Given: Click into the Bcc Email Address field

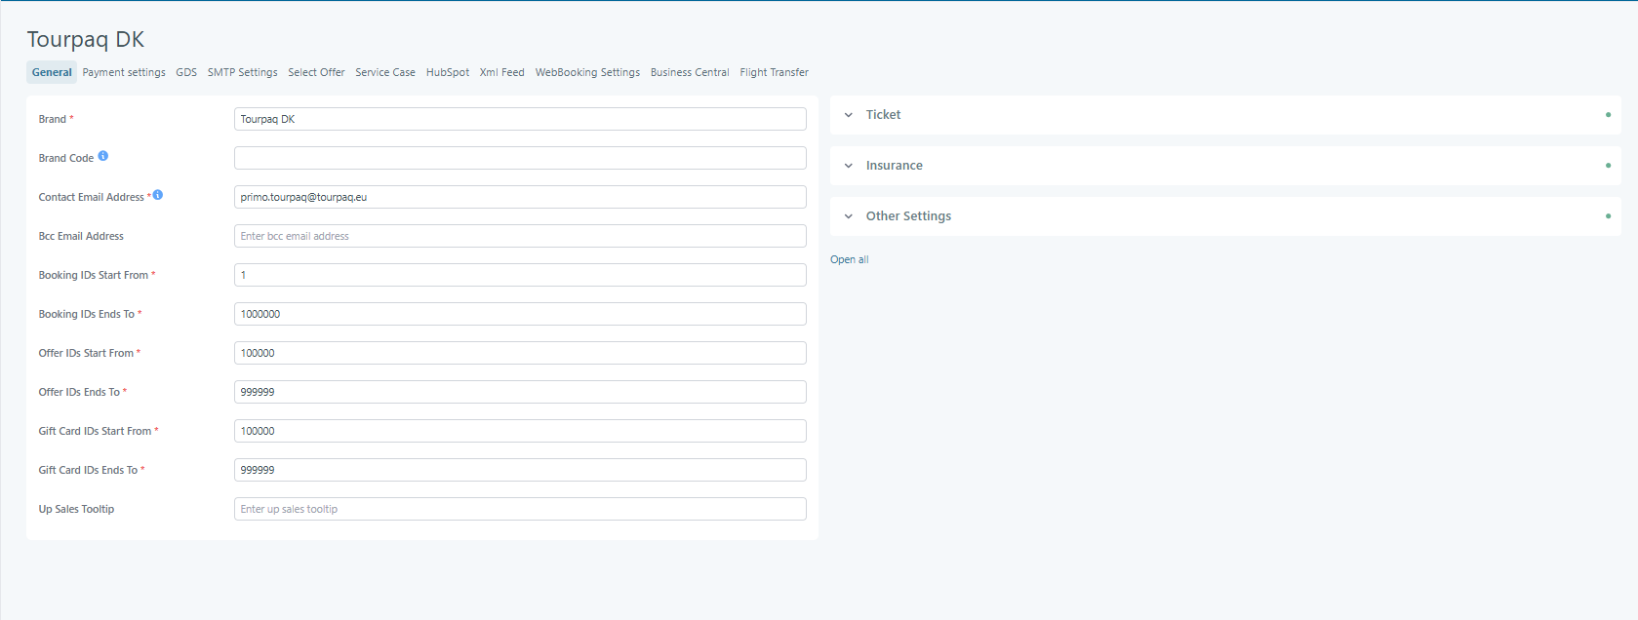Looking at the screenshot, I should point(520,236).
